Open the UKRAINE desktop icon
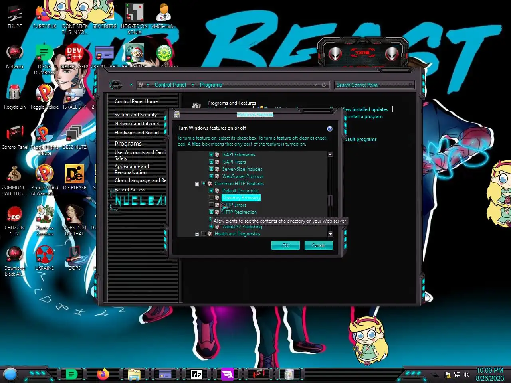 click(45, 258)
